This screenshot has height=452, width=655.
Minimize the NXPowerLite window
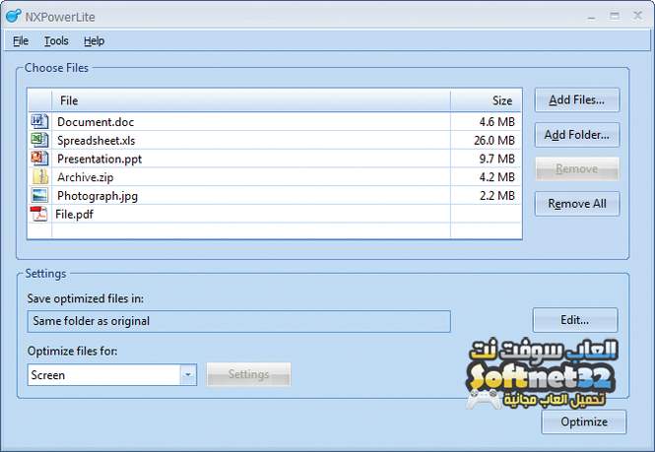click(x=592, y=17)
